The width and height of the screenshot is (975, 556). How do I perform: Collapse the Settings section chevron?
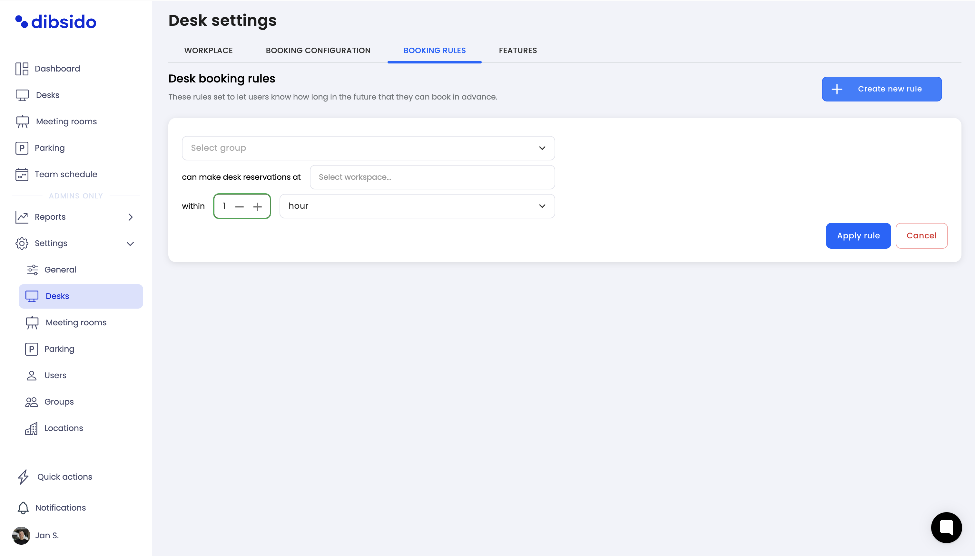point(130,244)
